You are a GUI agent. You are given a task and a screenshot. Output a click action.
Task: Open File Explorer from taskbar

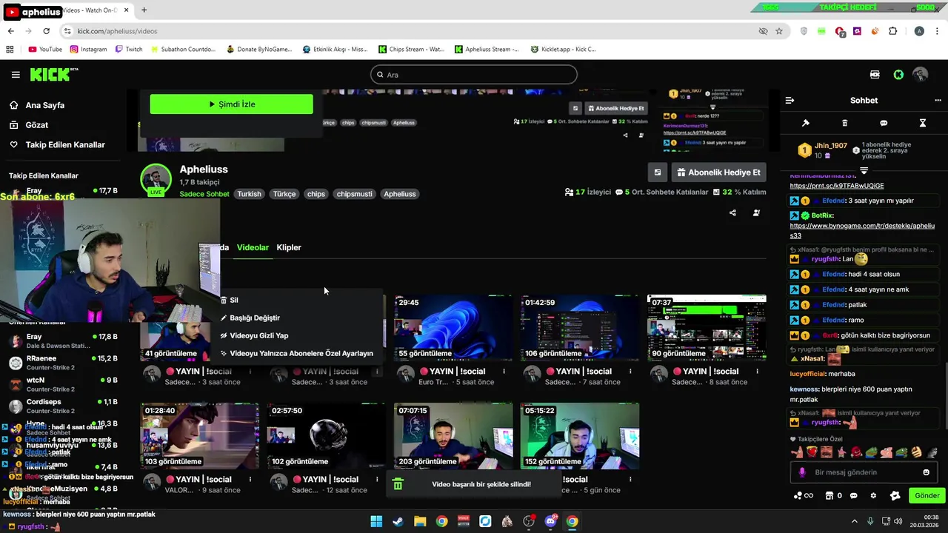tap(420, 521)
